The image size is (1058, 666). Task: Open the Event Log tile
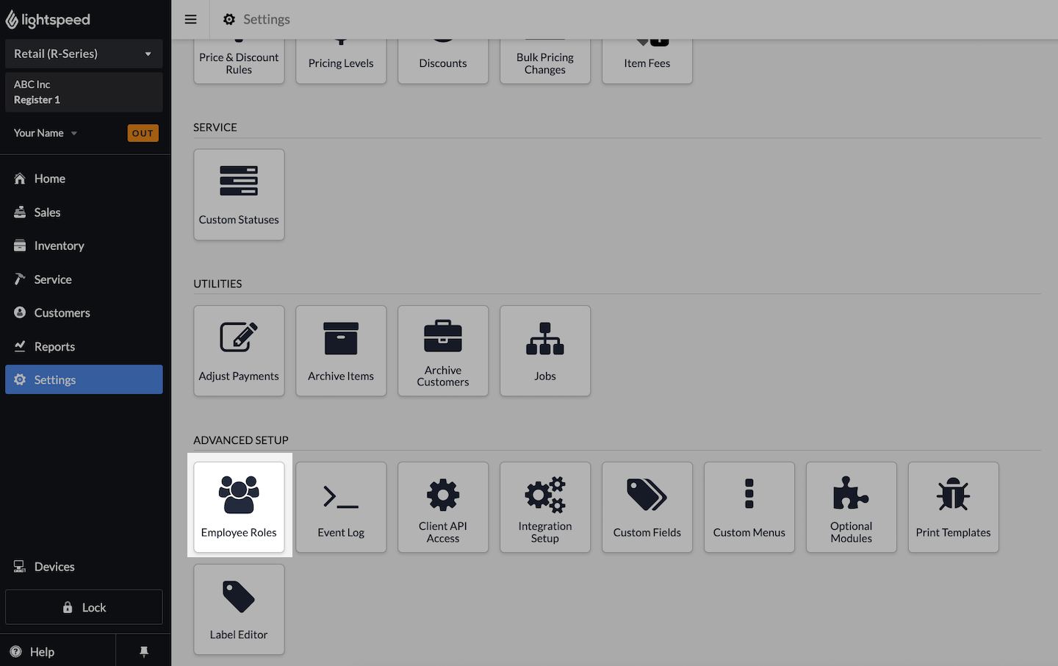[x=341, y=507]
